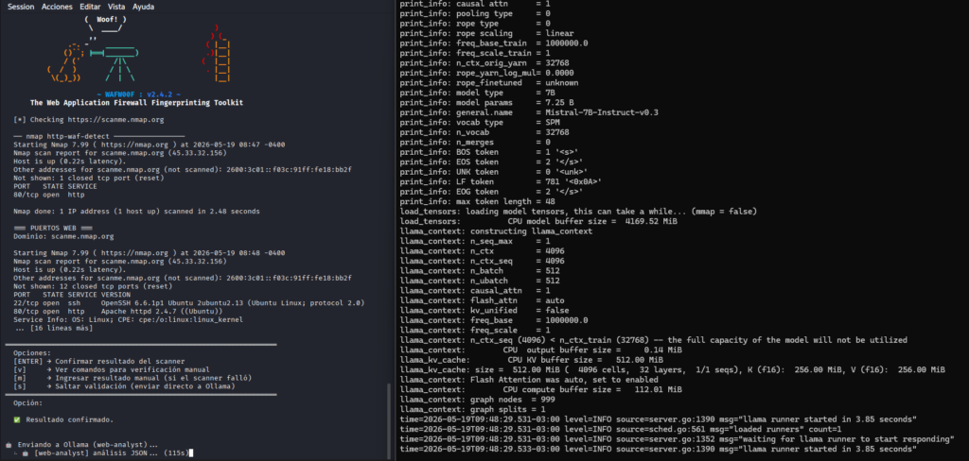Click the '80/tcp open http' line in the first scan
The width and height of the screenshot is (969, 461).
49,195
